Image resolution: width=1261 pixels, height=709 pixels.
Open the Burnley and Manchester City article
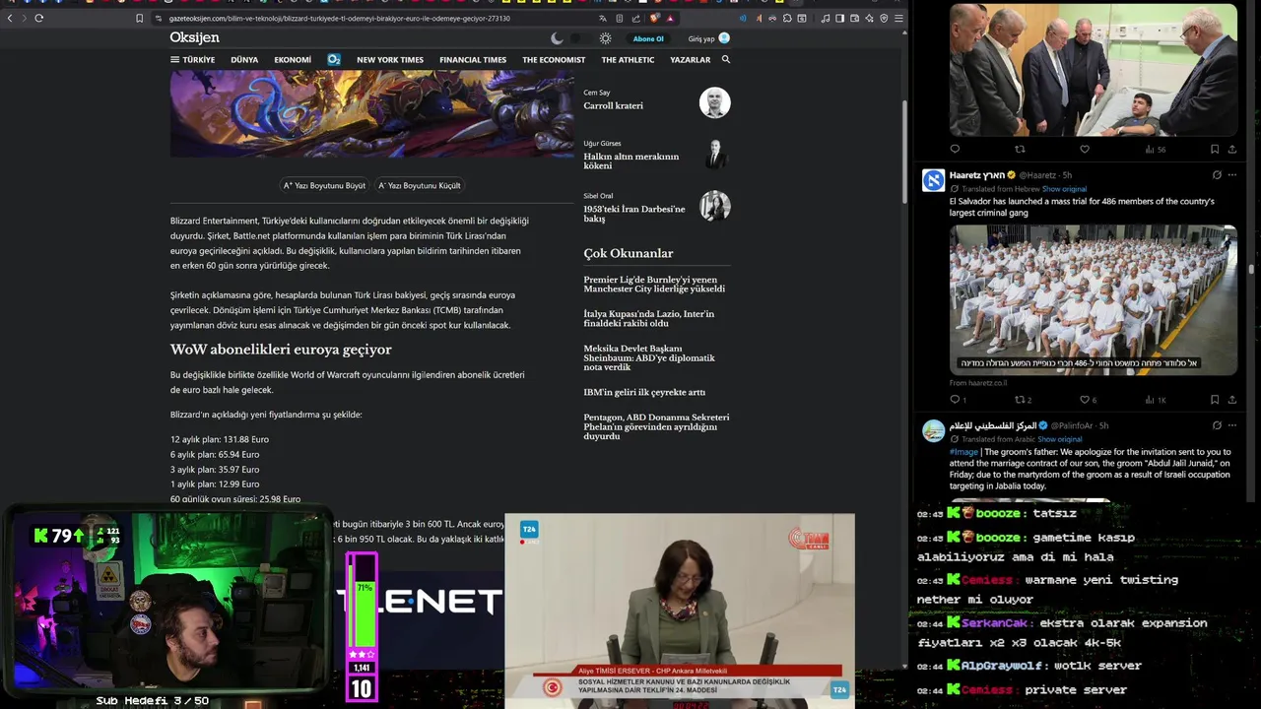click(x=654, y=285)
